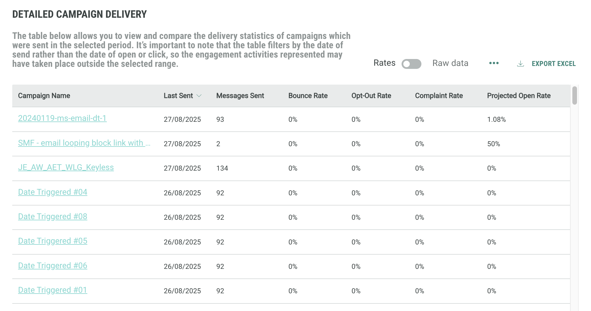
Task: Sort by the Campaign Name column header
Action: [x=44, y=96]
